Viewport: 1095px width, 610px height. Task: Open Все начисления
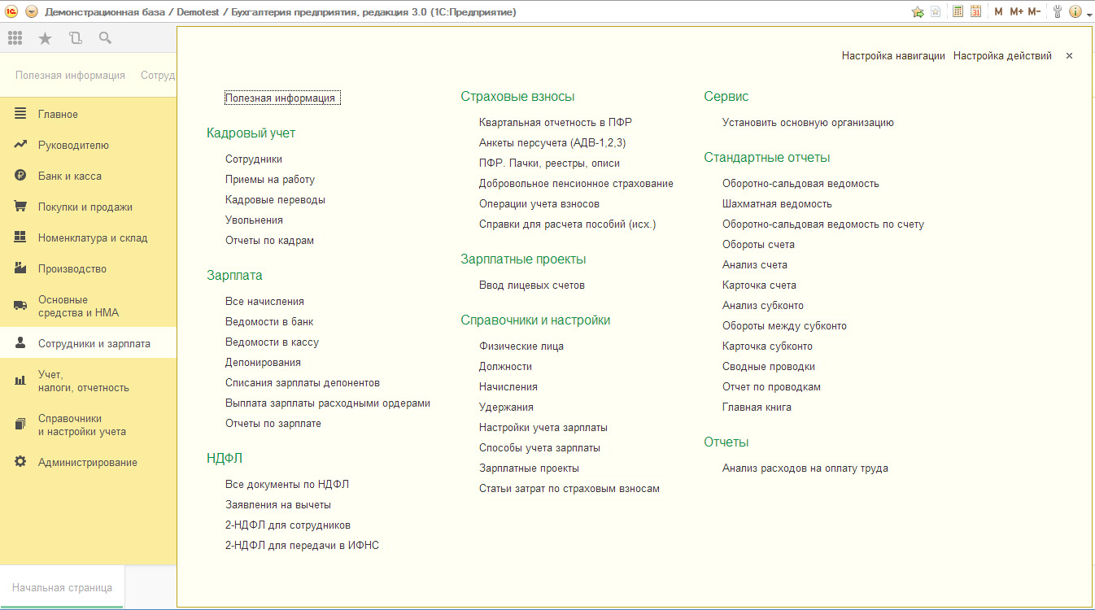264,302
